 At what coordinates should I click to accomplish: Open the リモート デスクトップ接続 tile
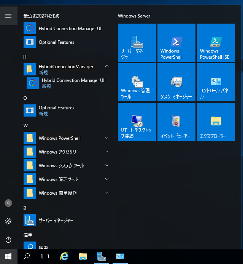pyautogui.click(x=137, y=122)
